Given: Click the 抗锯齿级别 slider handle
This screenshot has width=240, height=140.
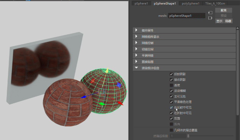Looking at the screenshot, I should [188, 136].
